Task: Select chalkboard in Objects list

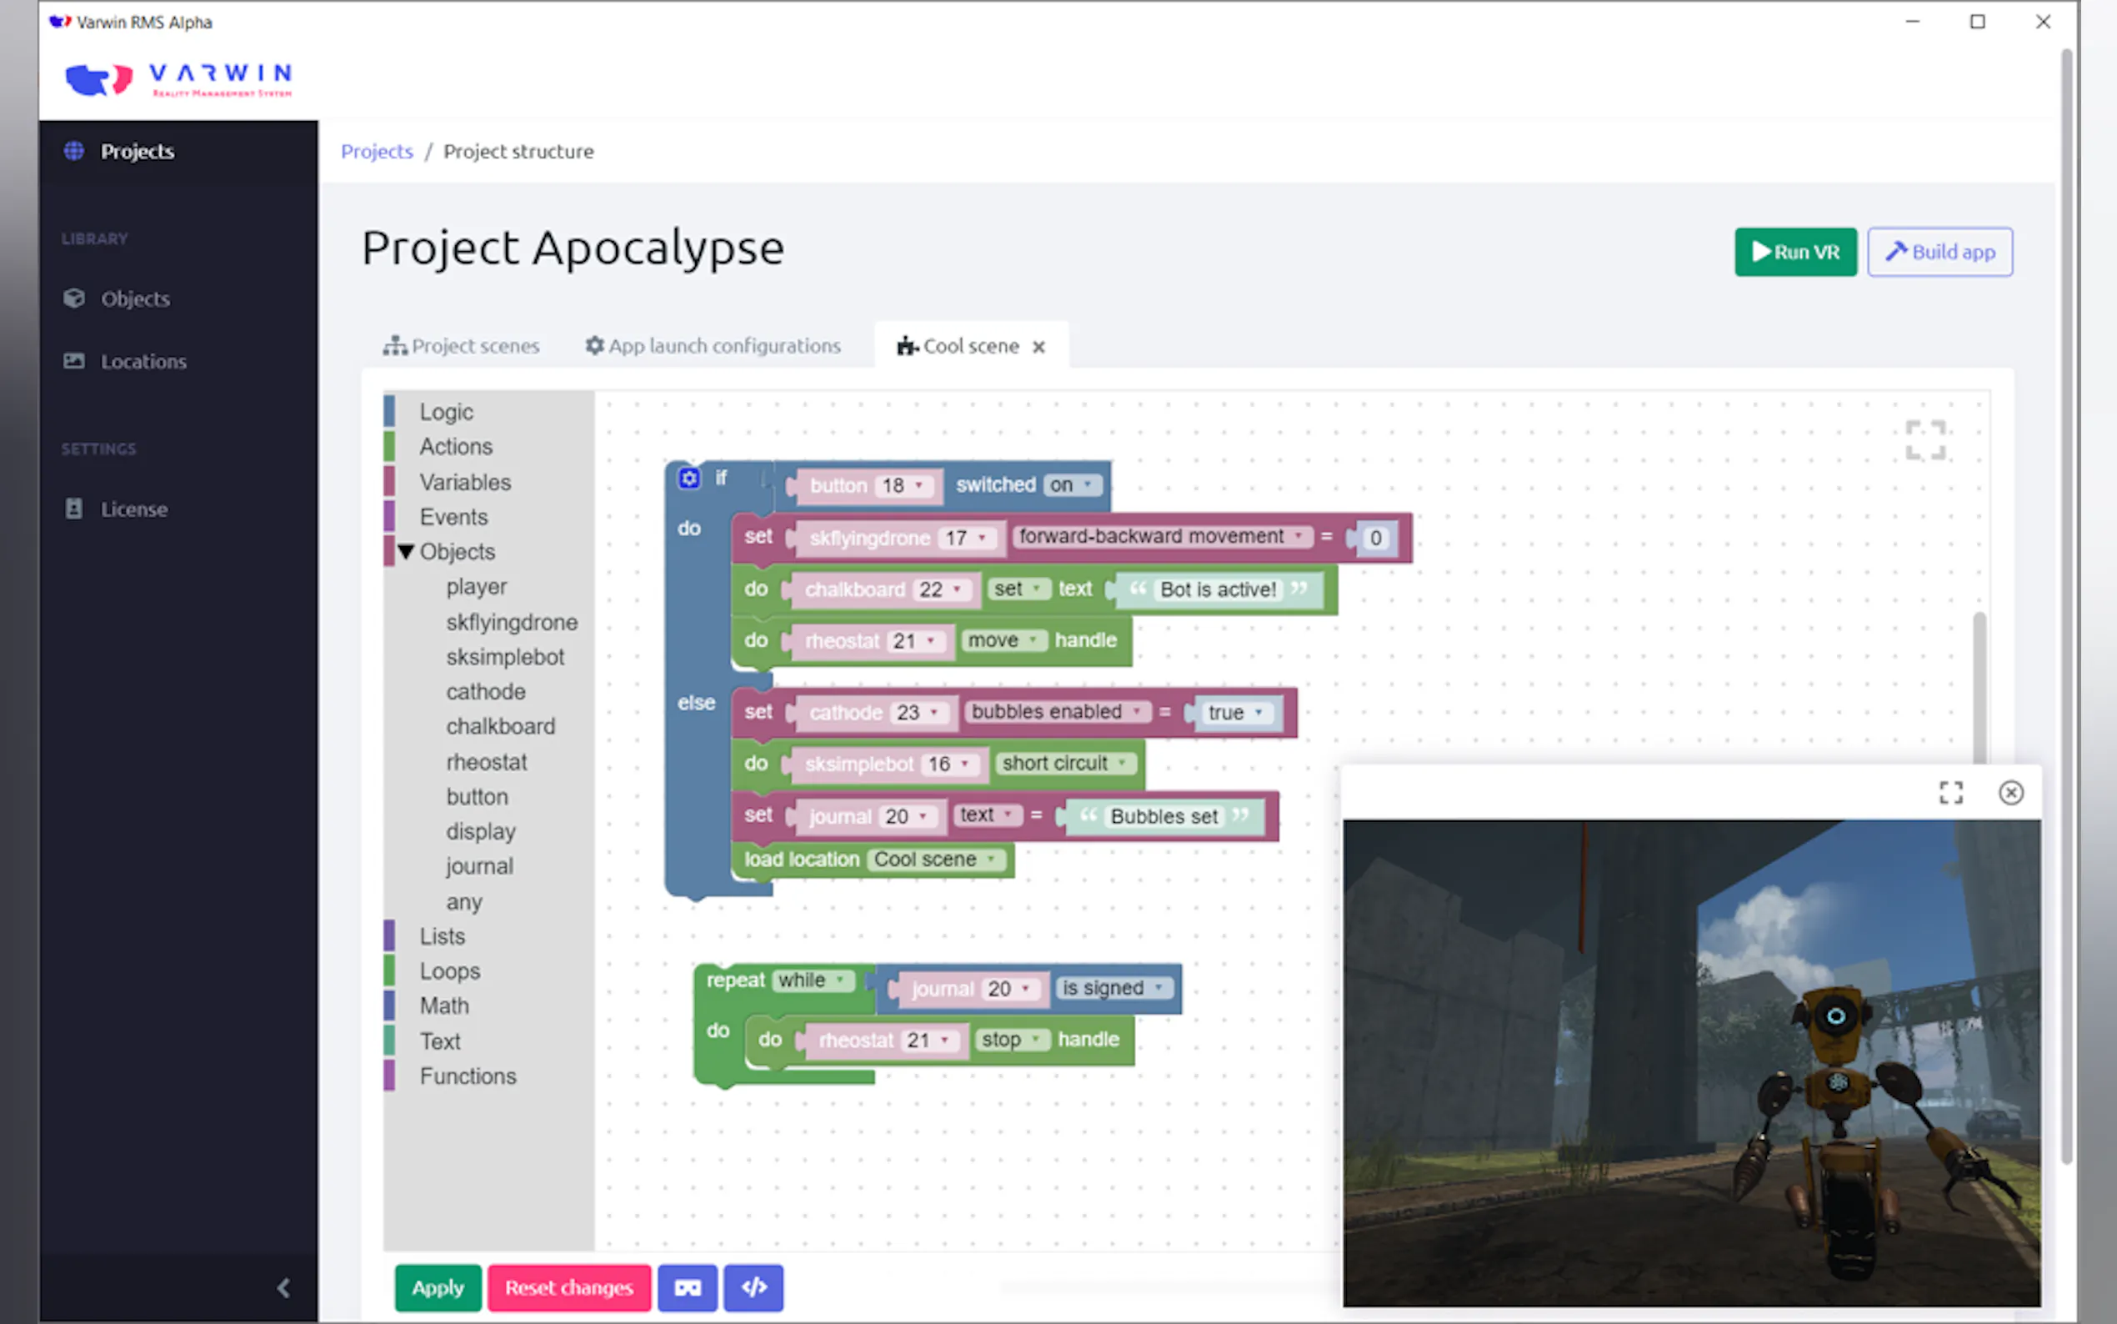Action: (501, 726)
